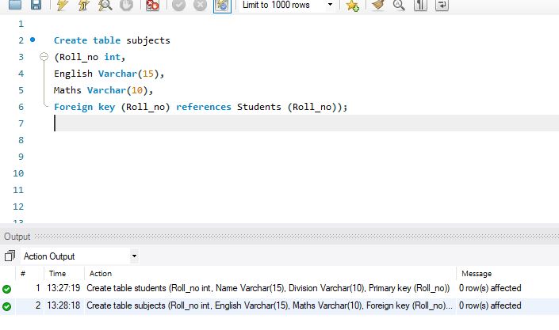559x330 pixels.
Task: Click the Commit checkmark icon
Action: point(178,5)
